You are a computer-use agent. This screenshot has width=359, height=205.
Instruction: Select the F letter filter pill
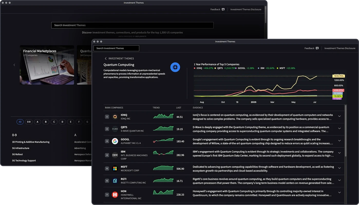79,122
